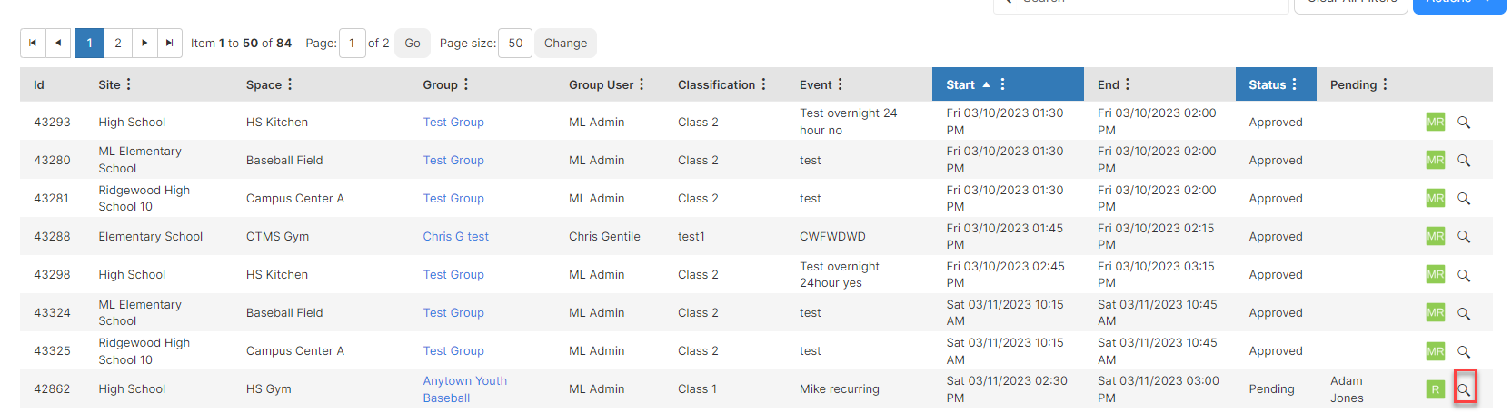Viewport: 1512px width, 413px height.
Task: Go to the previous page arrow
Action: [59, 43]
